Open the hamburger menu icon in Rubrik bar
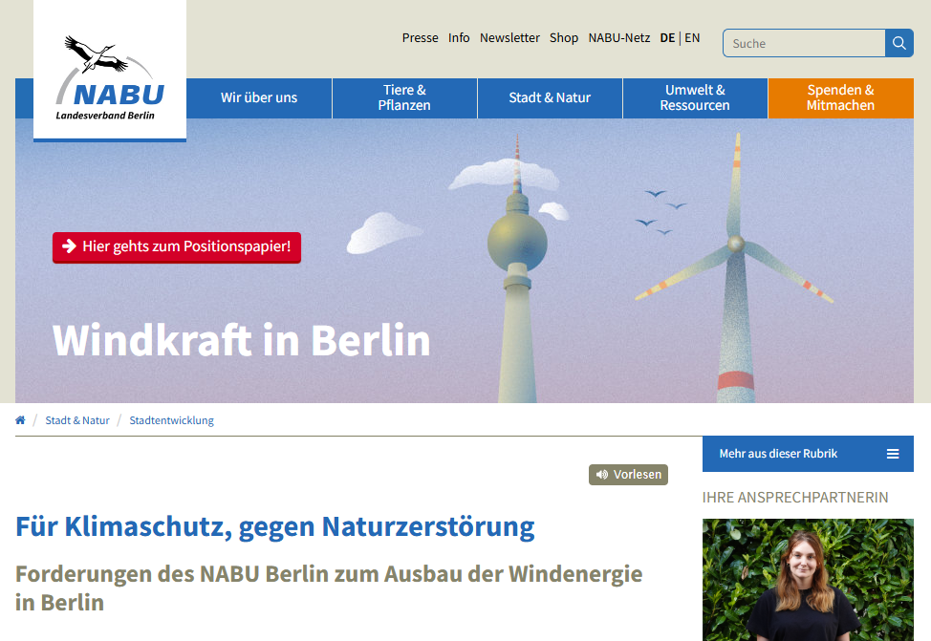Screen dimensions: 931x641 pos(893,454)
